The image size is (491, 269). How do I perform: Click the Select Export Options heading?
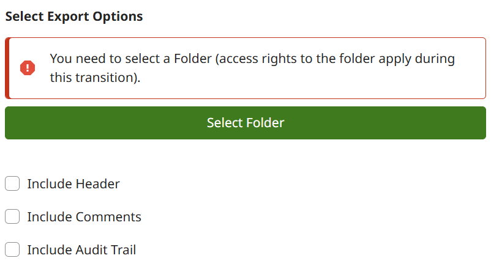(74, 17)
